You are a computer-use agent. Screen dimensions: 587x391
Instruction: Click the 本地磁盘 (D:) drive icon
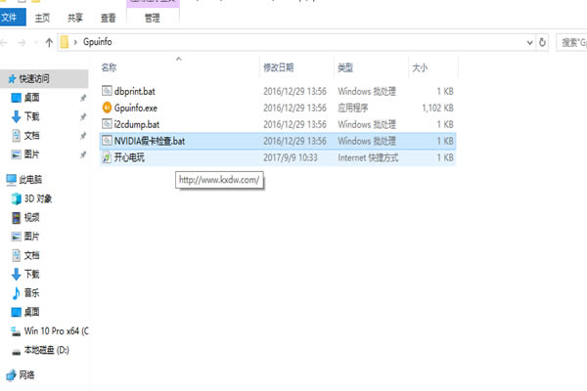(x=16, y=352)
